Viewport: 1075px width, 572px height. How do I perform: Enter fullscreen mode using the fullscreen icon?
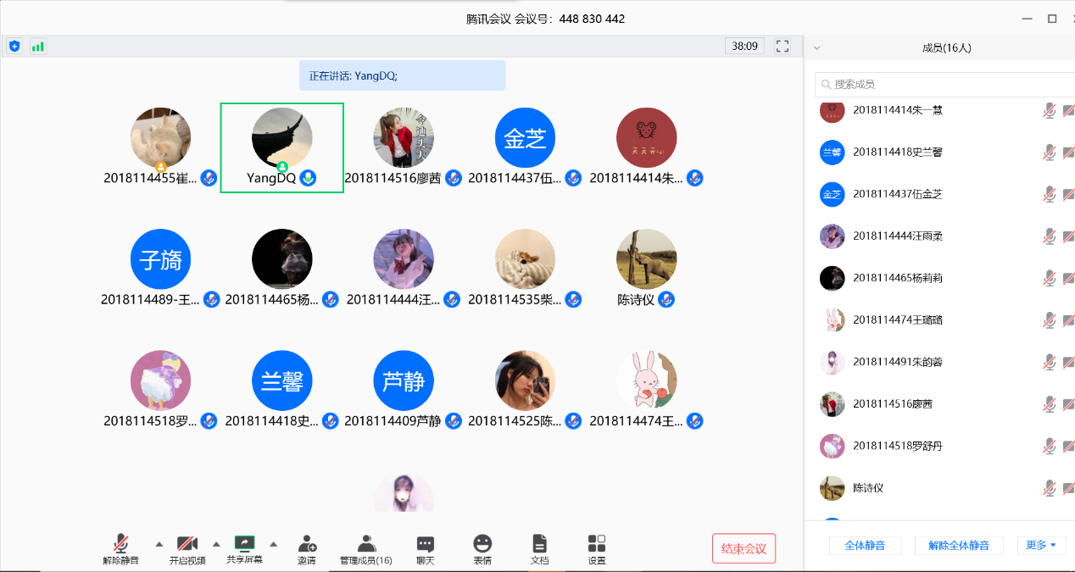pyautogui.click(x=783, y=46)
